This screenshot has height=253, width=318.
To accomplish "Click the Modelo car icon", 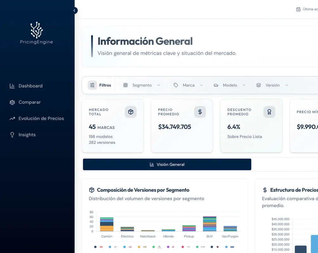I will 216,85.
